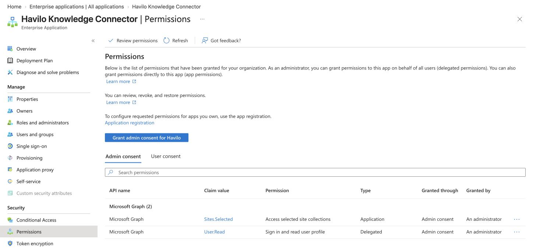533x248 pixels.
Task: Click the Deployment Plan book icon
Action: pos(10,61)
